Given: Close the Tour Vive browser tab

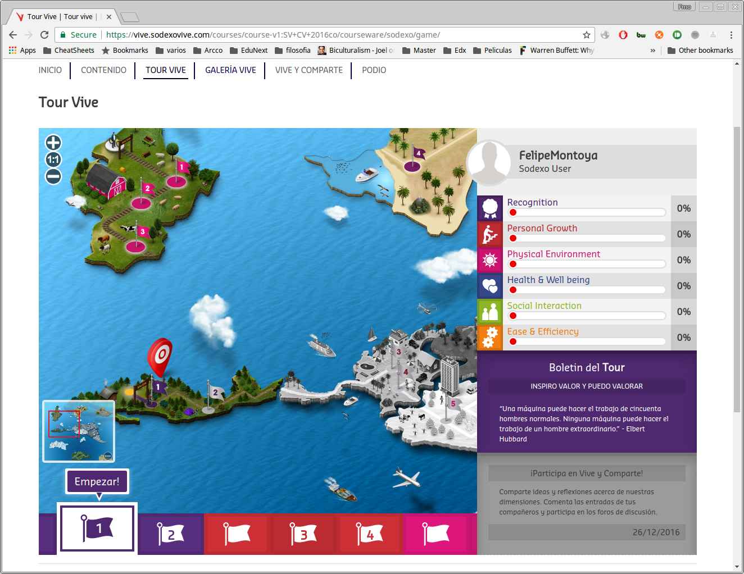Looking at the screenshot, I should pyautogui.click(x=109, y=17).
